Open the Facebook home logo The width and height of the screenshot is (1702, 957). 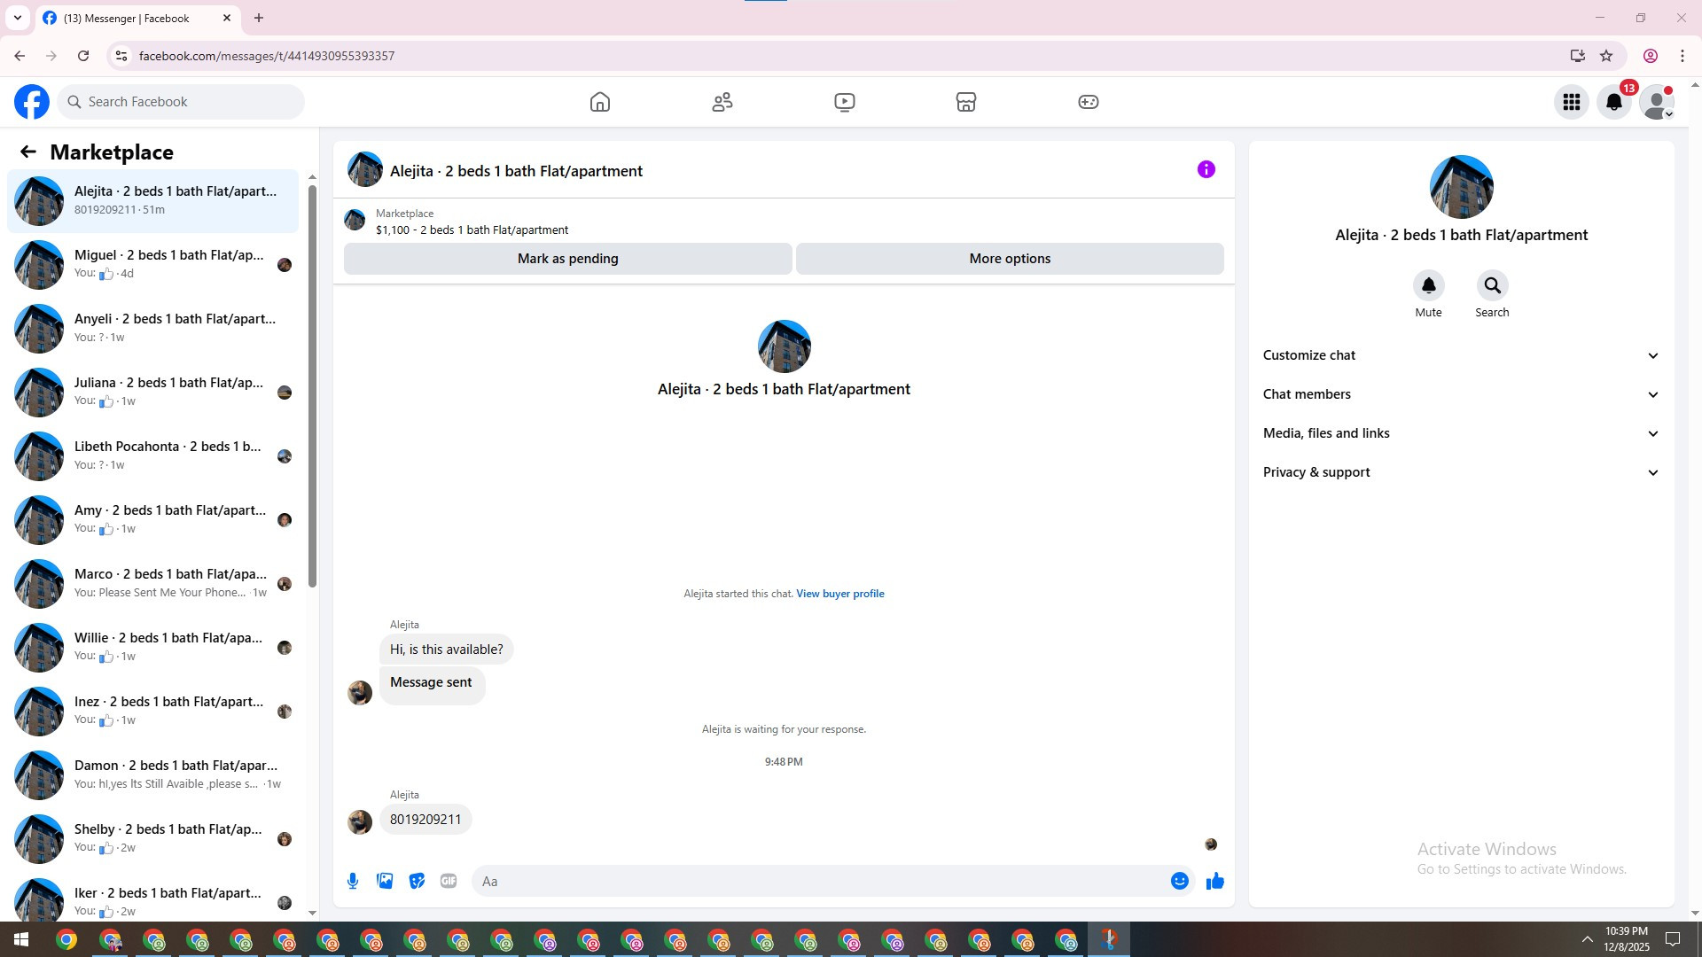pos(32,102)
